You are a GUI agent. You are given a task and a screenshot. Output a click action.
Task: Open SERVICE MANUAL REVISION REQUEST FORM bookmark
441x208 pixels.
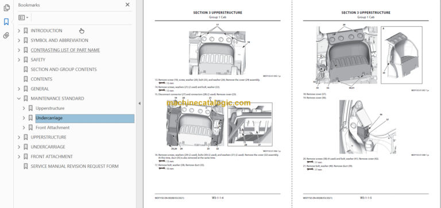coord(75,166)
